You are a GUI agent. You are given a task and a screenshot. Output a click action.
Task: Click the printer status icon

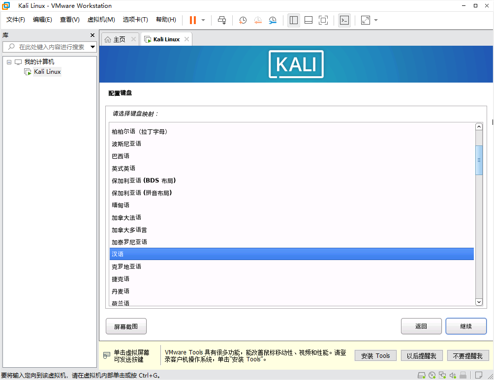[463, 375]
